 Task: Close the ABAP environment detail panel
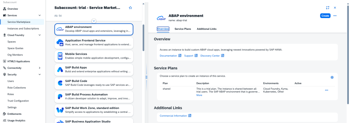point(335,7)
